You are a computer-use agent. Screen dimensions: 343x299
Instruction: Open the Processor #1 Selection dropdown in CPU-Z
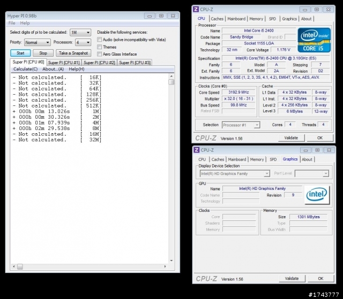pyautogui.click(x=241, y=125)
